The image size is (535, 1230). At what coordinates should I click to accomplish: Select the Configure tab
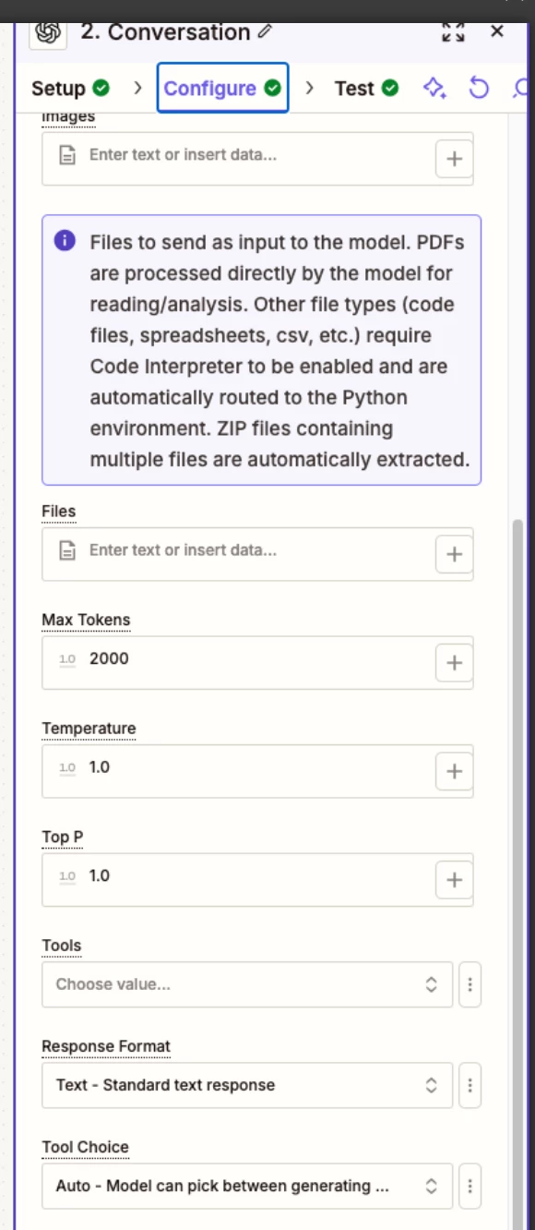pos(222,88)
